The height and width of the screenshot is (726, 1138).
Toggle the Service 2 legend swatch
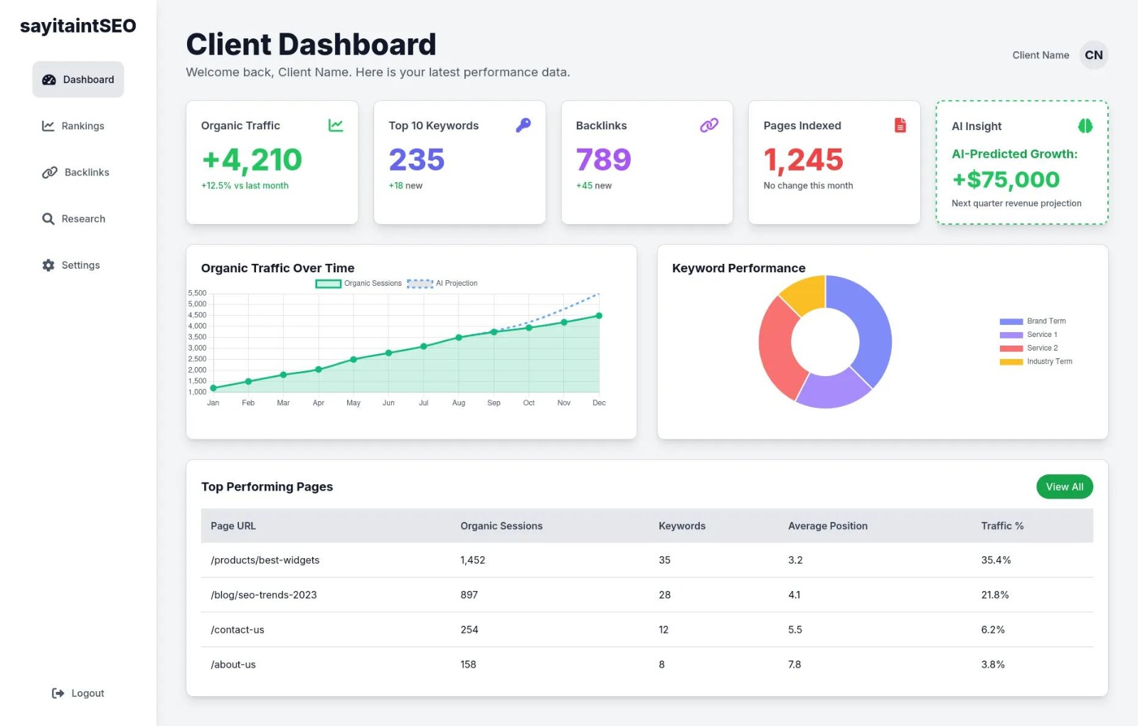(1011, 348)
